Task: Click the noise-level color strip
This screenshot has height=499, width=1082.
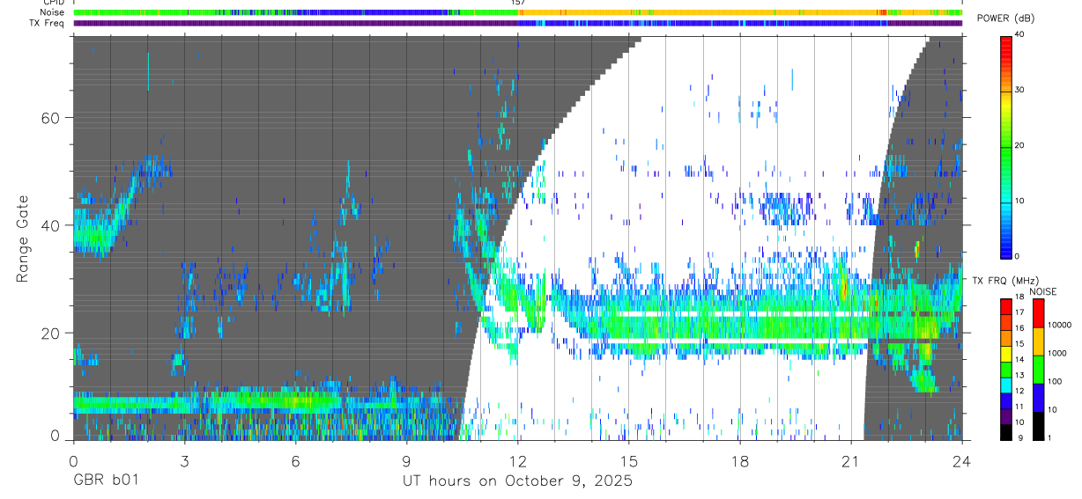Action: pos(518,12)
